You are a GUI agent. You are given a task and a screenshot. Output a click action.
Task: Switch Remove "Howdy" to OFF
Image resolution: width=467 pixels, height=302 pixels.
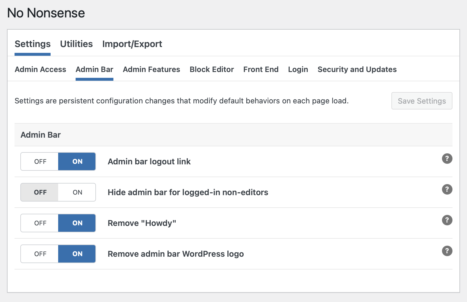pyautogui.click(x=40, y=223)
